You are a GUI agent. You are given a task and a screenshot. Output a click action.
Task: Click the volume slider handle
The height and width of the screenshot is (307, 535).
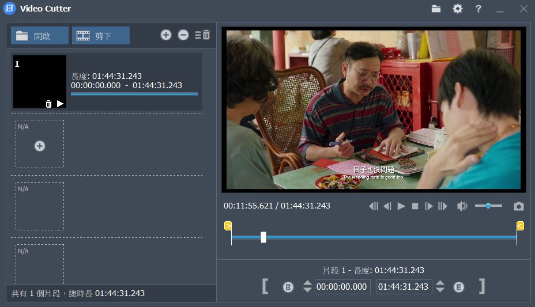point(488,206)
